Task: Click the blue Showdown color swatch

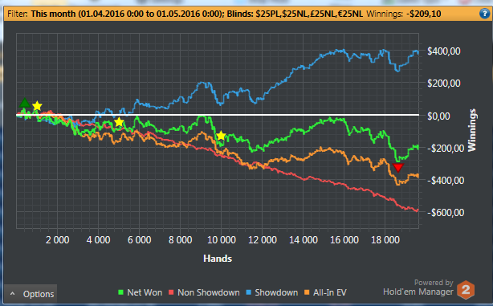Action: coord(249,292)
